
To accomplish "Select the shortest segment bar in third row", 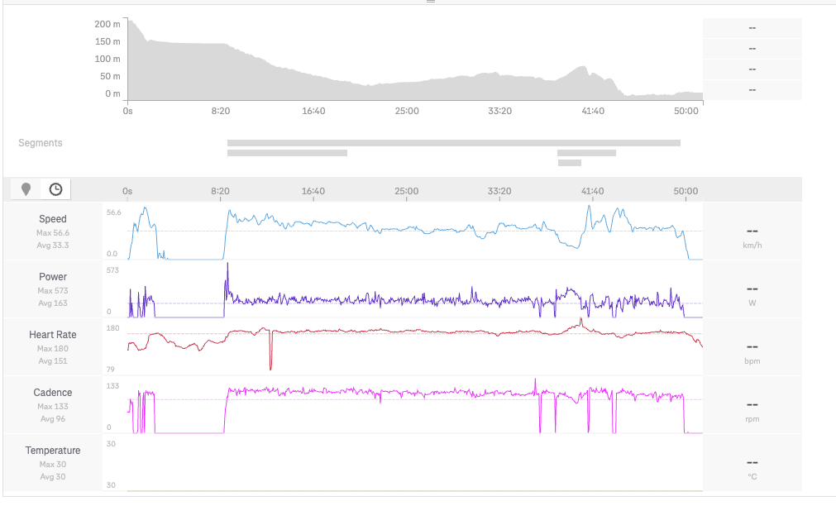I will click(x=569, y=163).
